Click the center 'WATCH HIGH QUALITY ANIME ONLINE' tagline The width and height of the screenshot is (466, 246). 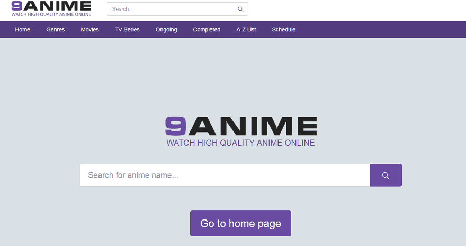click(x=240, y=143)
